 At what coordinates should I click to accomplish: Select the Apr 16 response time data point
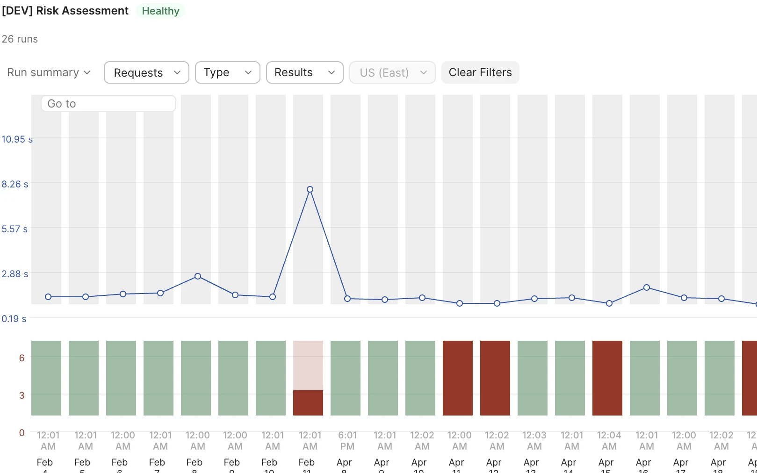click(647, 287)
